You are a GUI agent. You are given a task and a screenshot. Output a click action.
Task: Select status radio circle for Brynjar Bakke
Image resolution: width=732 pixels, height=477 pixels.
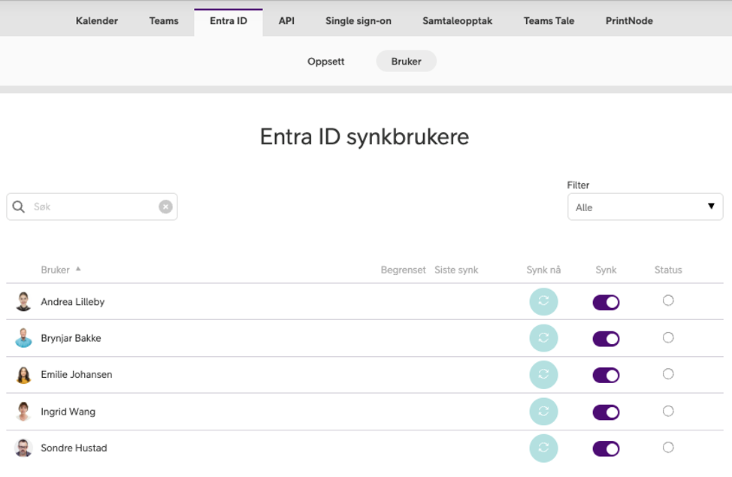point(668,337)
